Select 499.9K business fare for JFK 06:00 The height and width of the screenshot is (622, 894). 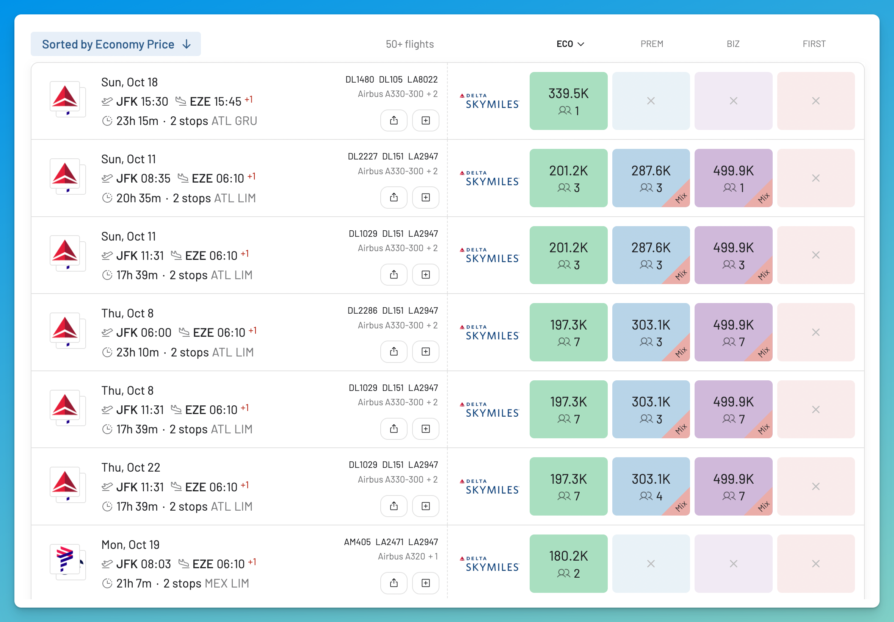point(733,332)
